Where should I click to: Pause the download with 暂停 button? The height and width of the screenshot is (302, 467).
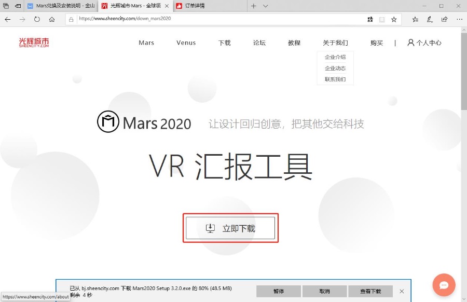[279, 291]
